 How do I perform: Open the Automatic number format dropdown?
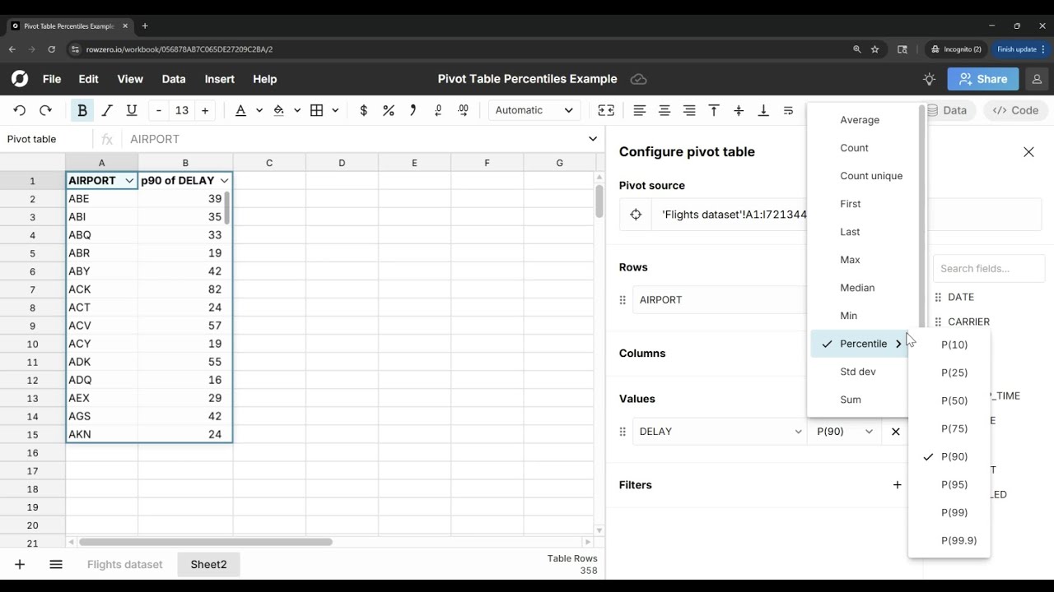534,110
